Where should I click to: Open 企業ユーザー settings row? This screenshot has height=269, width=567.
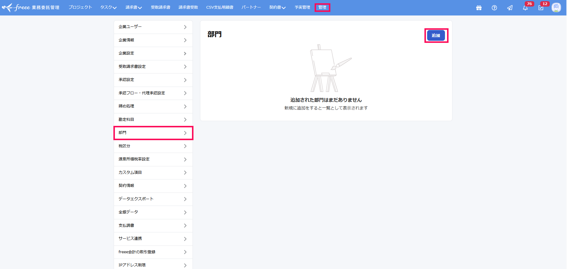(x=153, y=27)
